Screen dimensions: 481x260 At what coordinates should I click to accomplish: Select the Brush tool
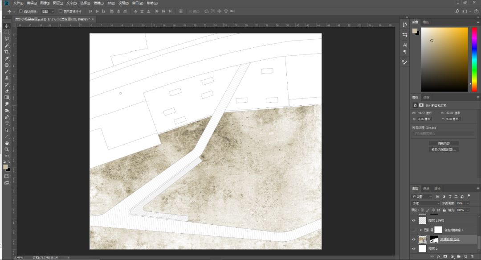7,72
